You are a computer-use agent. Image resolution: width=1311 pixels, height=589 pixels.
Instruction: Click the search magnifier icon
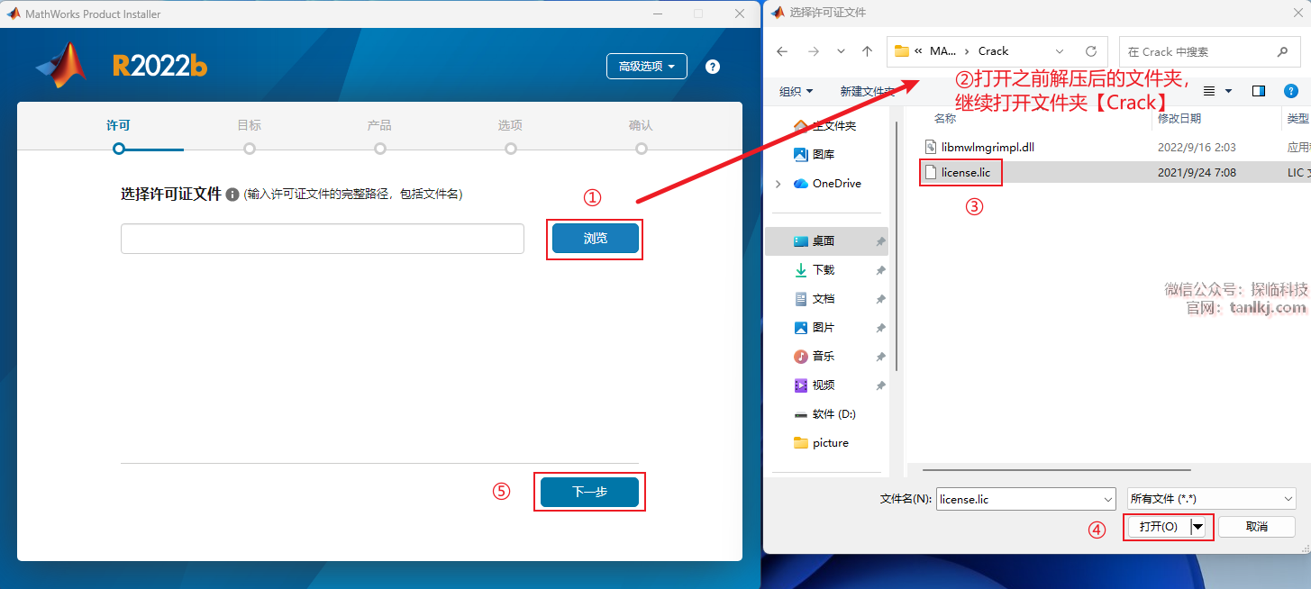tap(1283, 51)
